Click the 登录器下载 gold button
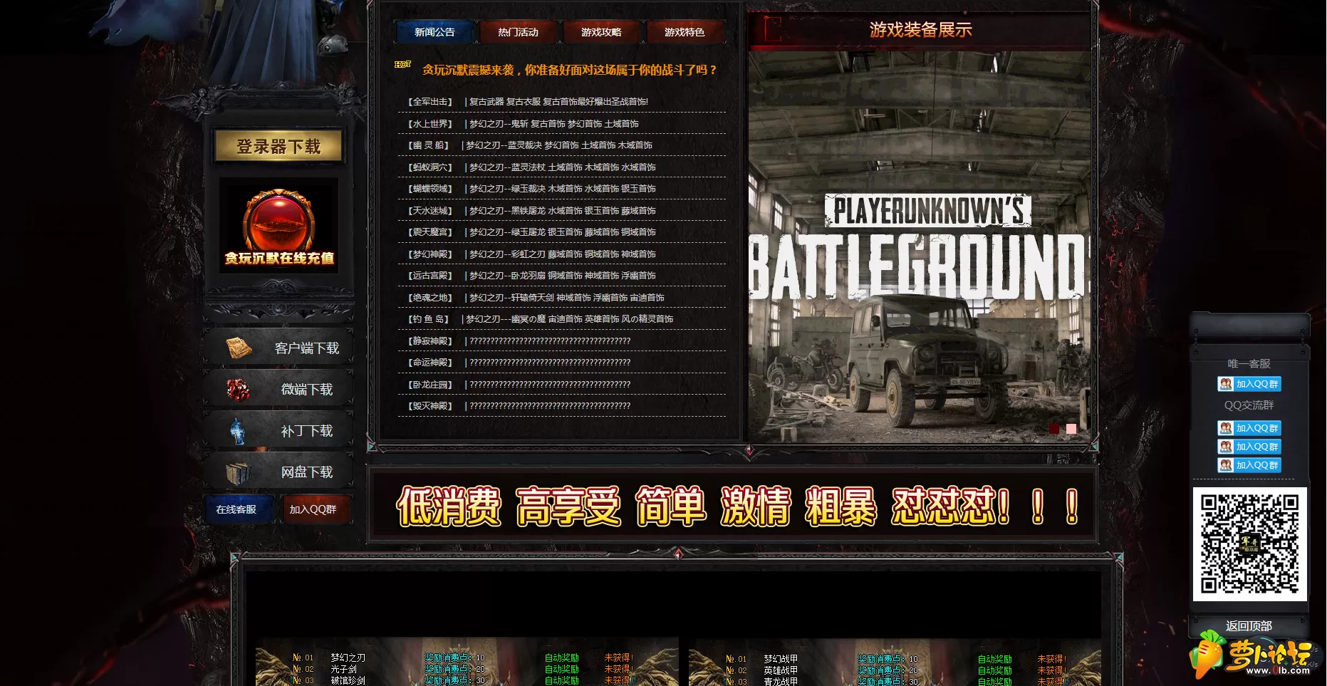 [x=279, y=146]
